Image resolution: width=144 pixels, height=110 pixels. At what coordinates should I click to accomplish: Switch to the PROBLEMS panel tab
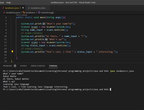(x=7, y=66)
